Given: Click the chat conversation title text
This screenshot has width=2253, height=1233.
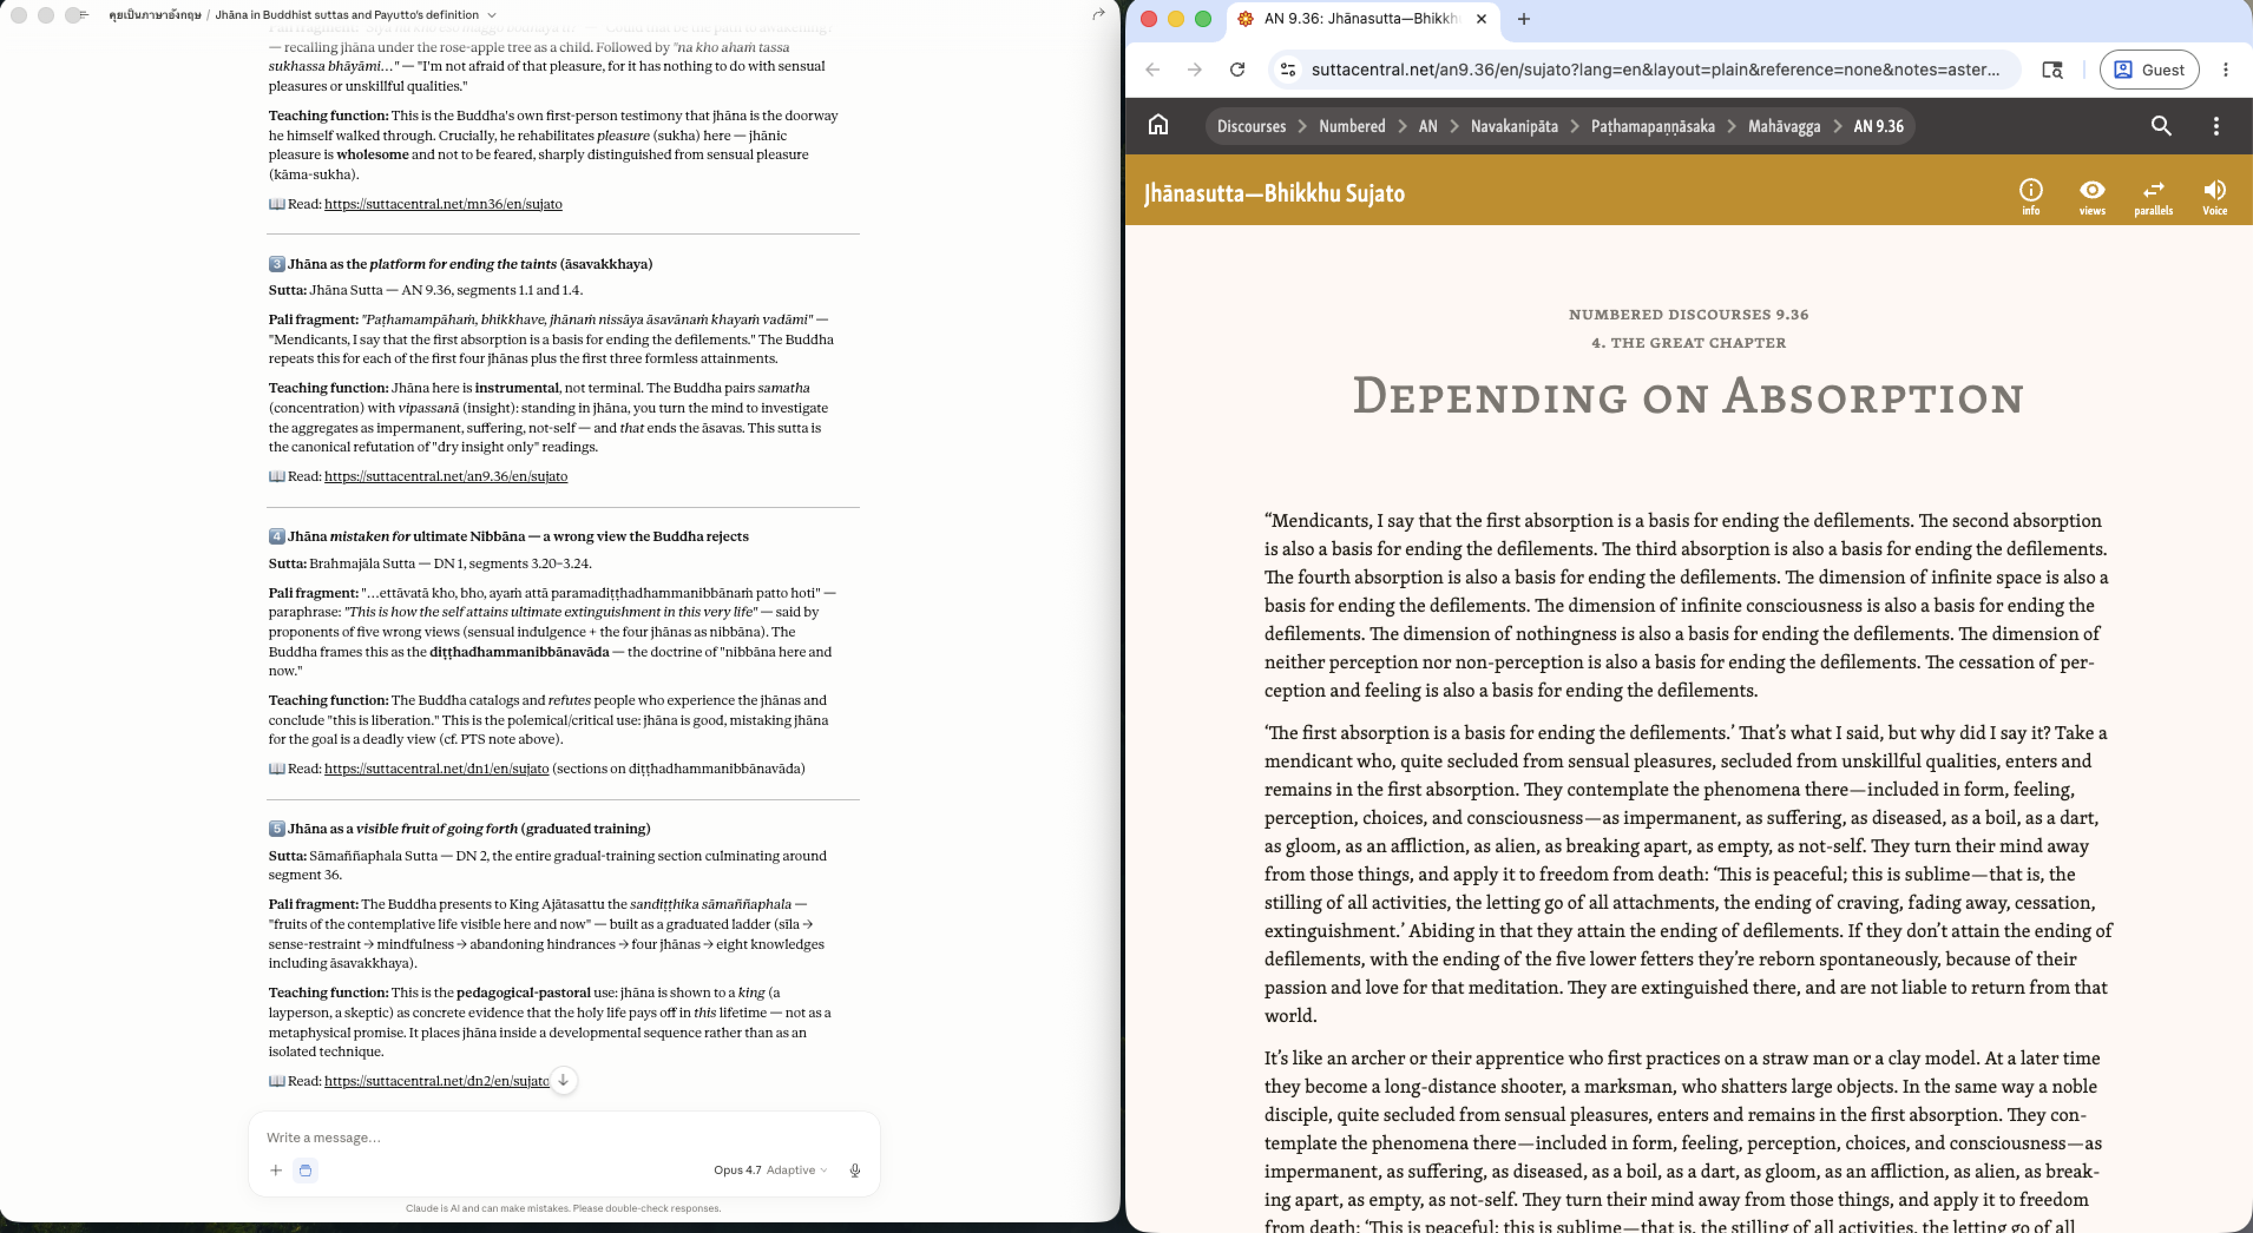Looking at the screenshot, I should 346,15.
